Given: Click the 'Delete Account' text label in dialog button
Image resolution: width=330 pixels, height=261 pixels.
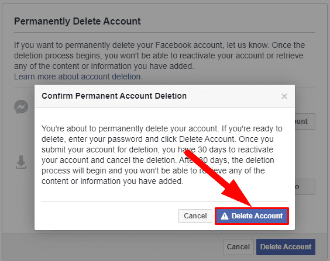Looking at the screenshot, I should coord(257,216).
